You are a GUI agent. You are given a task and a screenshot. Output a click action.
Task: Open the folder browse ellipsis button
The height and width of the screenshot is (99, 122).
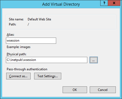tap(94, 60)
